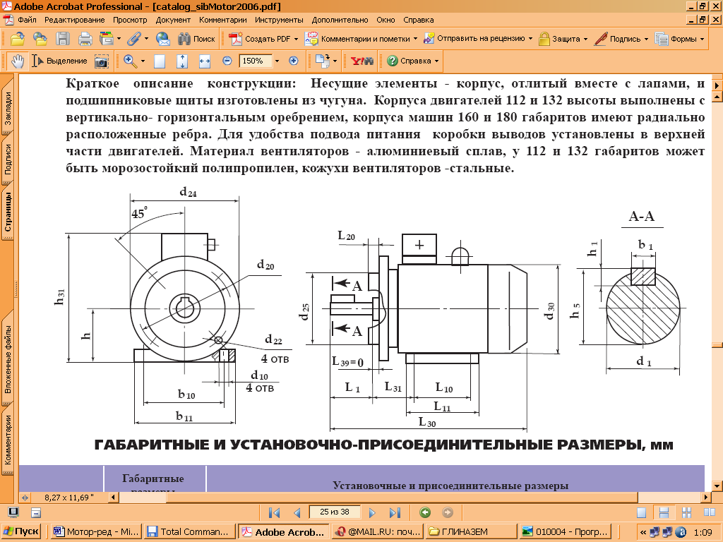This screenshot has height=542, width=723.
Task: Click the rotate view pages icon
Action: (323, 61)
